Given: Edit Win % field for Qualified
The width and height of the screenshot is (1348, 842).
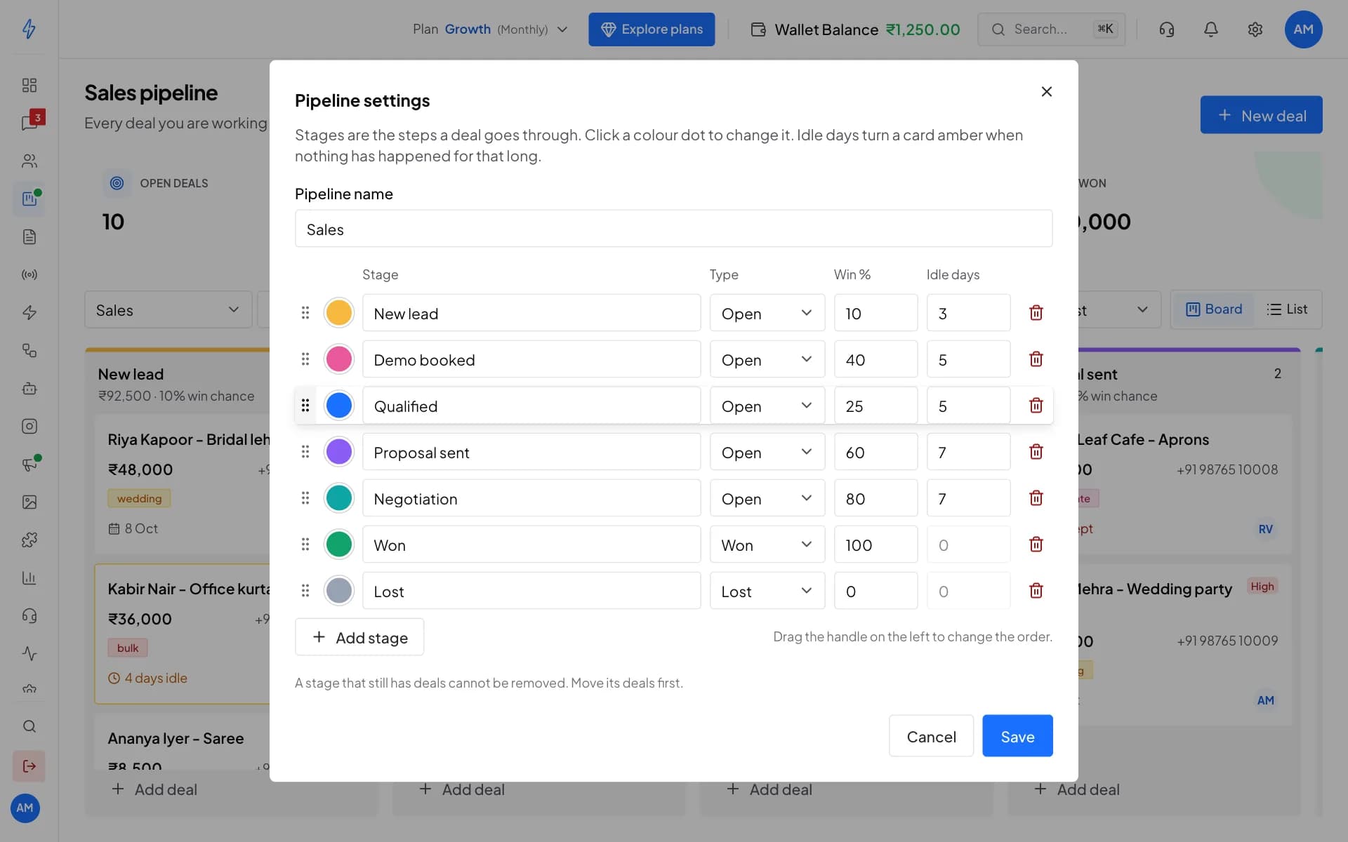Looking at the screenshot, I should [x=875, y=406].
